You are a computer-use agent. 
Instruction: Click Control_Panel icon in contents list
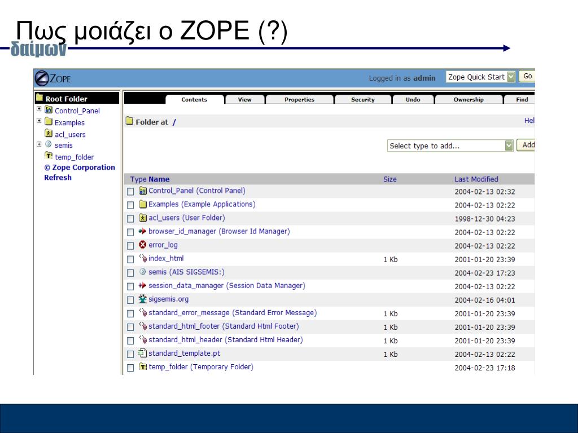tap(143, 191)
